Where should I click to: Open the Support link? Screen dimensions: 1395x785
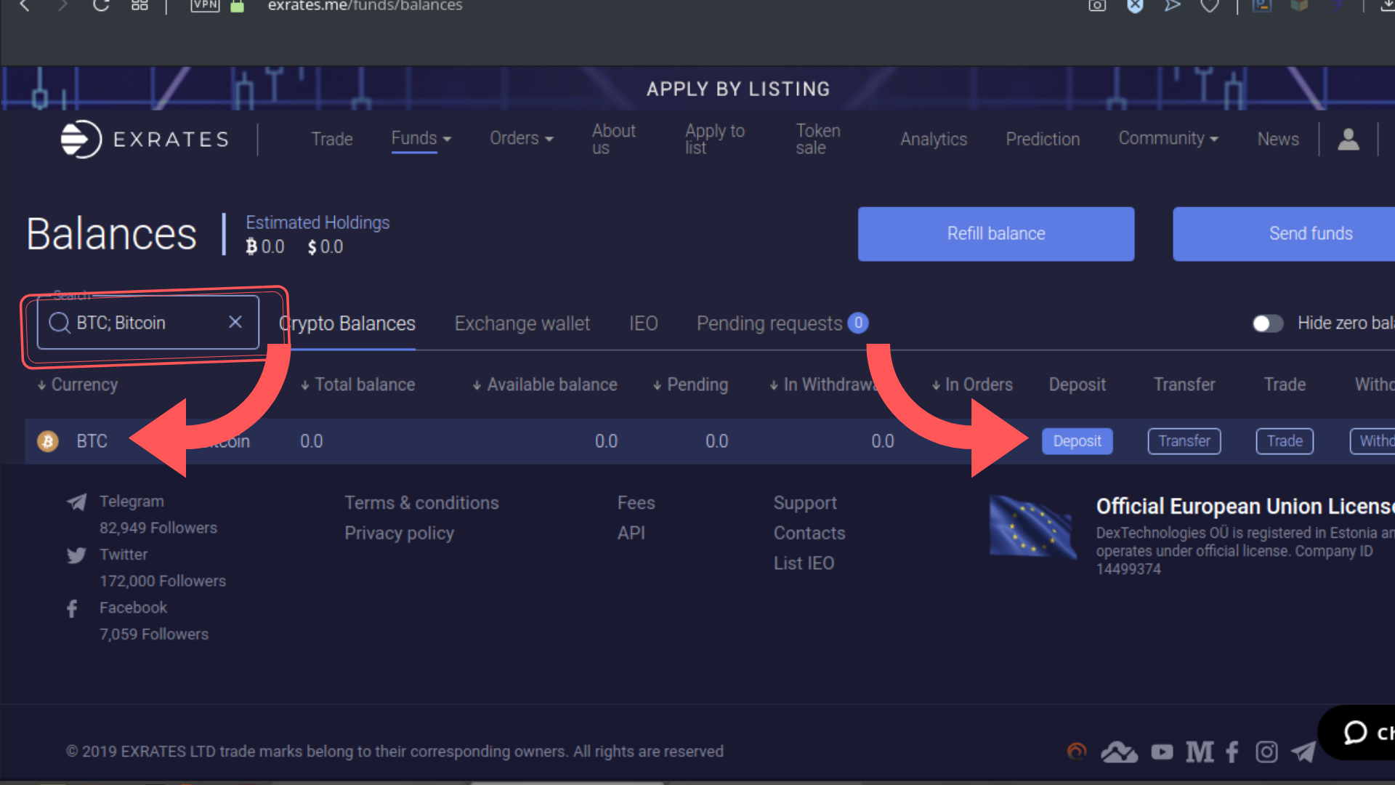(x=805, y=503)
